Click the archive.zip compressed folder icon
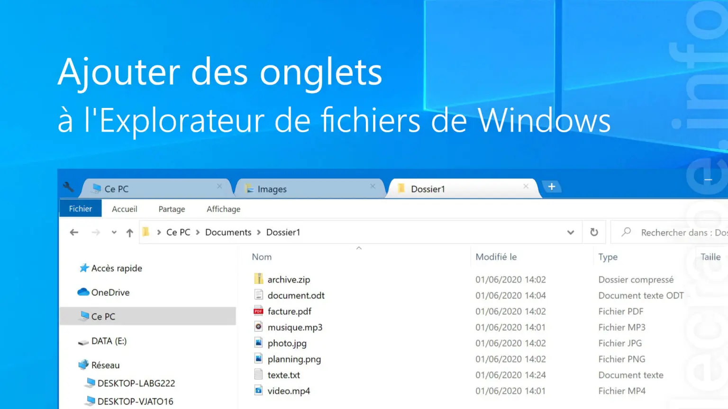 tap(258, 279)
